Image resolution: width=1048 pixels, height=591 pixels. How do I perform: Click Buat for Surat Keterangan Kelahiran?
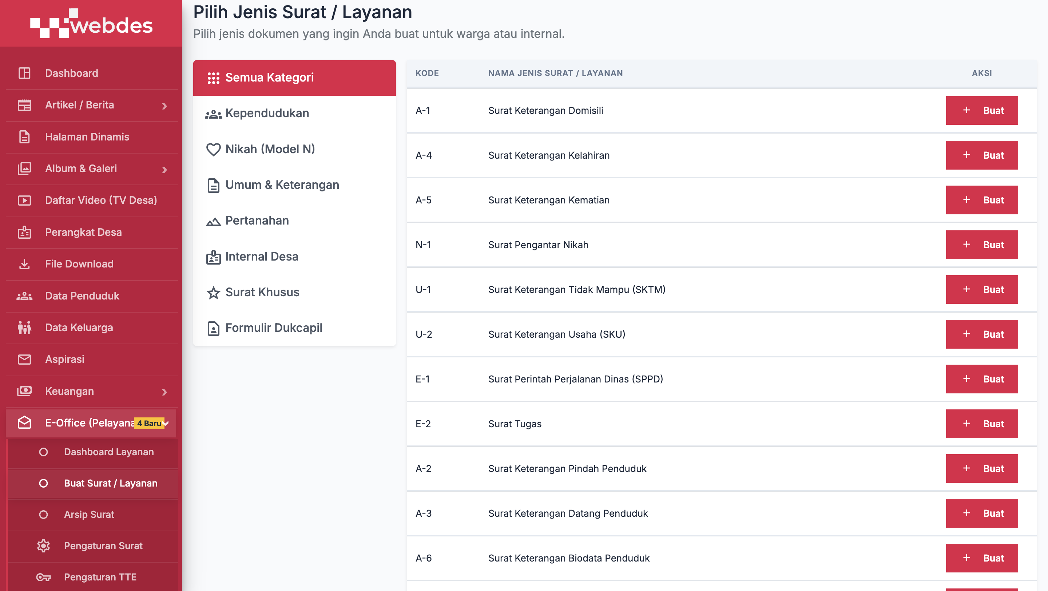(982, 155)
